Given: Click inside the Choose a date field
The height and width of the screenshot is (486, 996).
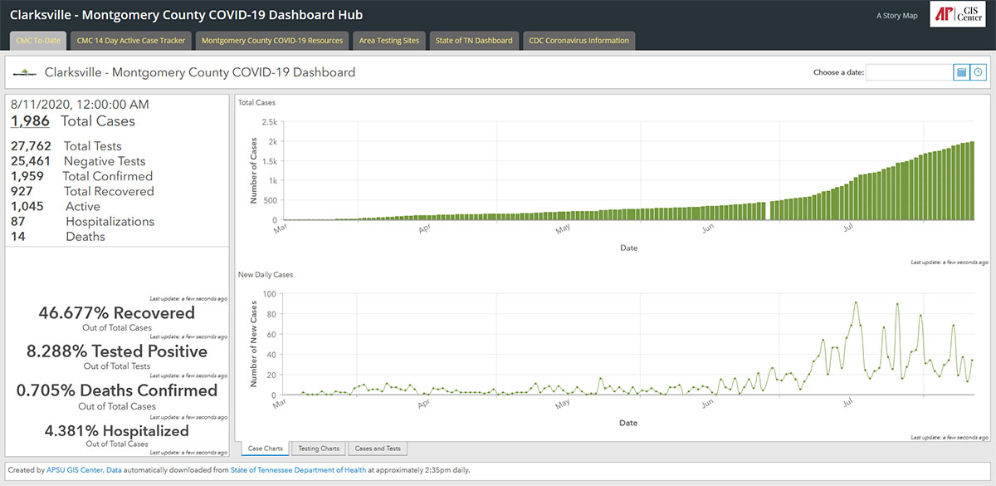Looking at the screenshot, I should 909,72.
